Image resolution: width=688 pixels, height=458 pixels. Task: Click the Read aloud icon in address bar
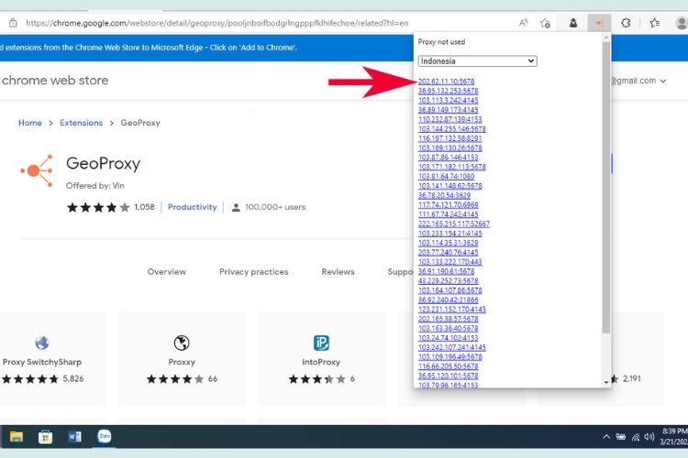pos(523,23)
